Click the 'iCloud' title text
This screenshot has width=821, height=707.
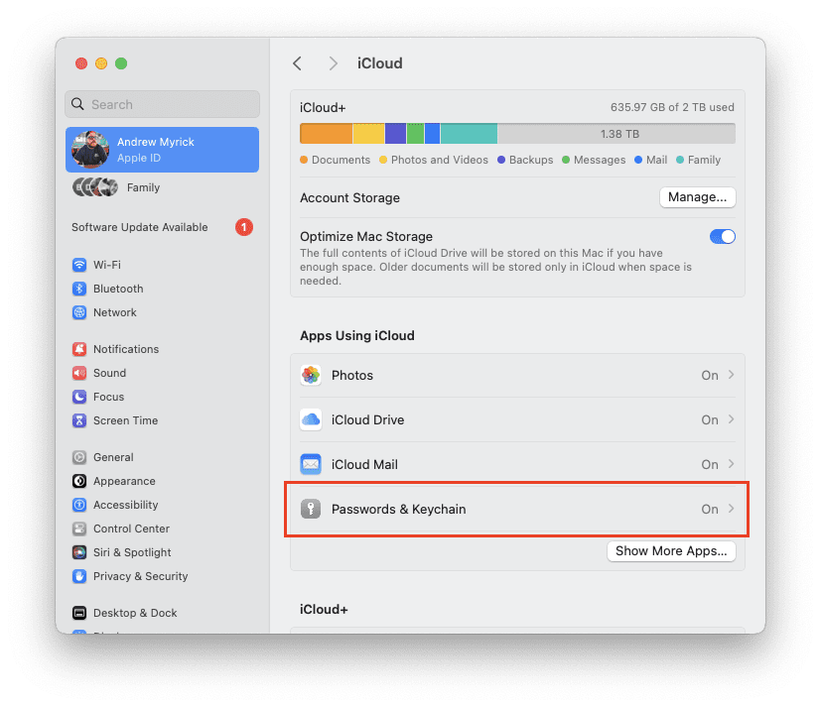point(380,63)
